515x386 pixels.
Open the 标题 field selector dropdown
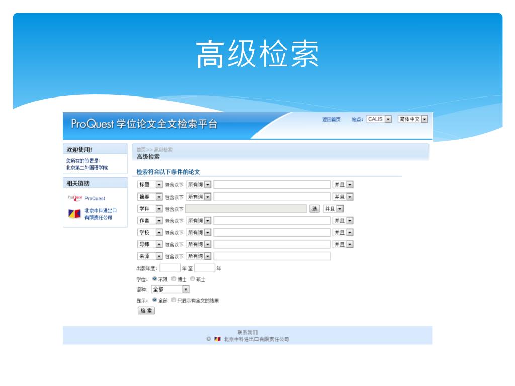(x=150, y=185)
